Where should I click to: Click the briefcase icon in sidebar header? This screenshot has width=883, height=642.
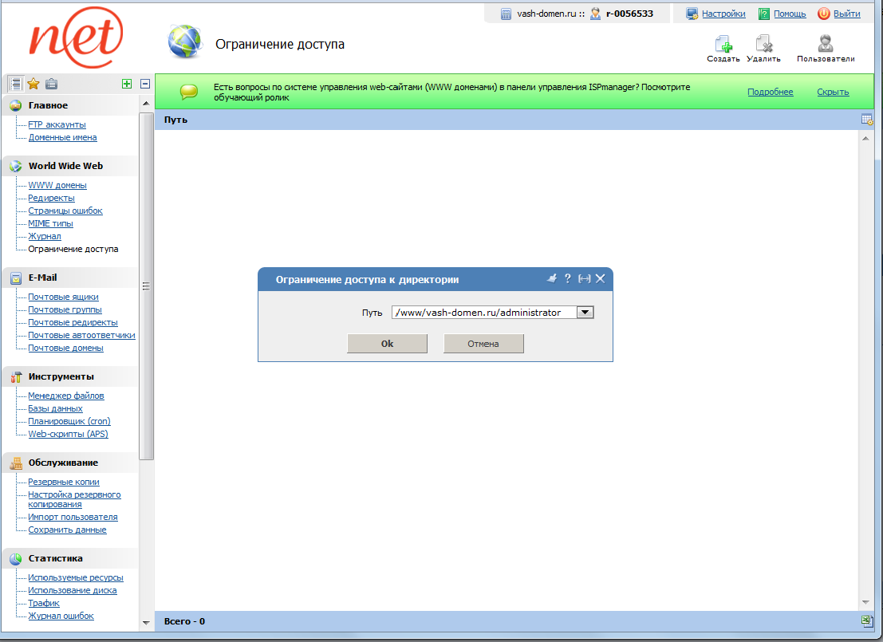(51, 84)
